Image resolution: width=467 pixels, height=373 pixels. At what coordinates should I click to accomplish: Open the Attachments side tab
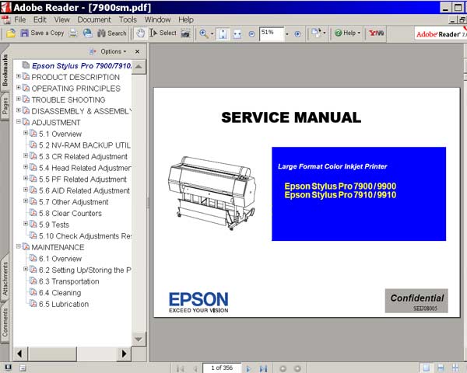click(5, 278)
